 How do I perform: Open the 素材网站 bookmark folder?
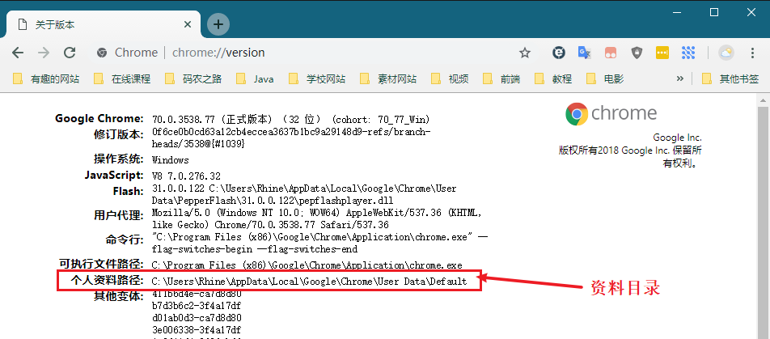point(388,78)
